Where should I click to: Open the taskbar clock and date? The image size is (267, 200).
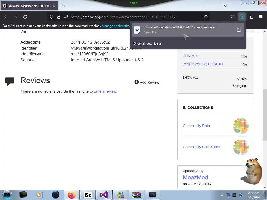pos(254,195)
